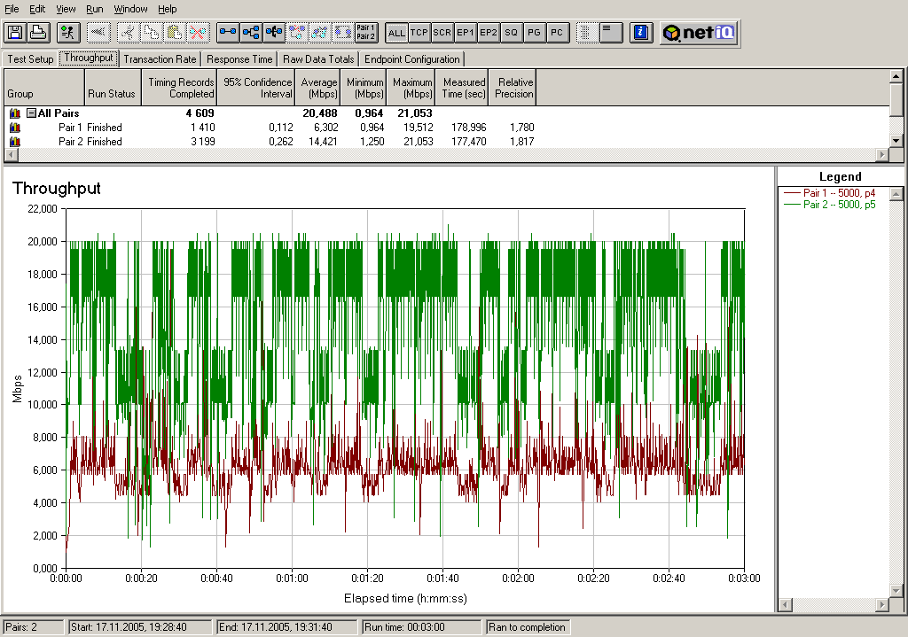
Task: Click the Paste clipboard toolbar icon
Action: point(175,33)
